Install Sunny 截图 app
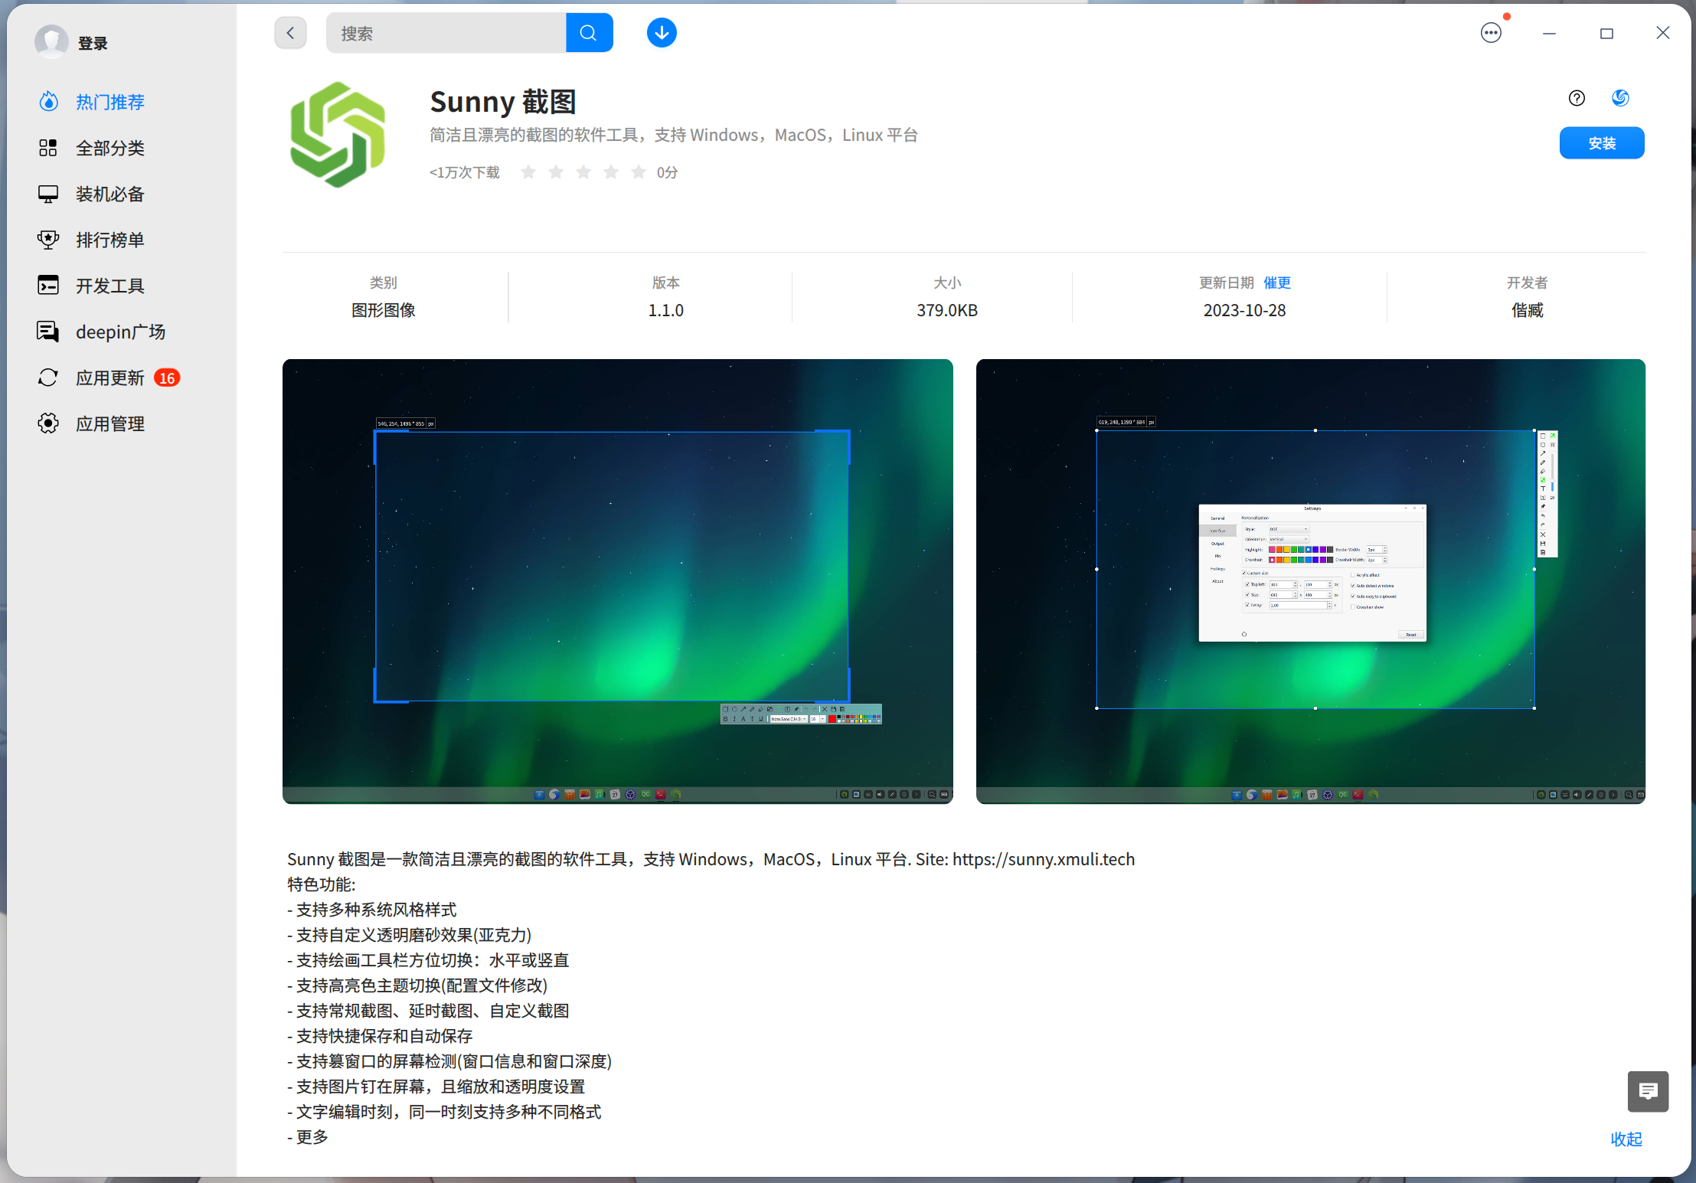The height and width of the screenshot is (1183, 1696). [x=1601, y=143]
